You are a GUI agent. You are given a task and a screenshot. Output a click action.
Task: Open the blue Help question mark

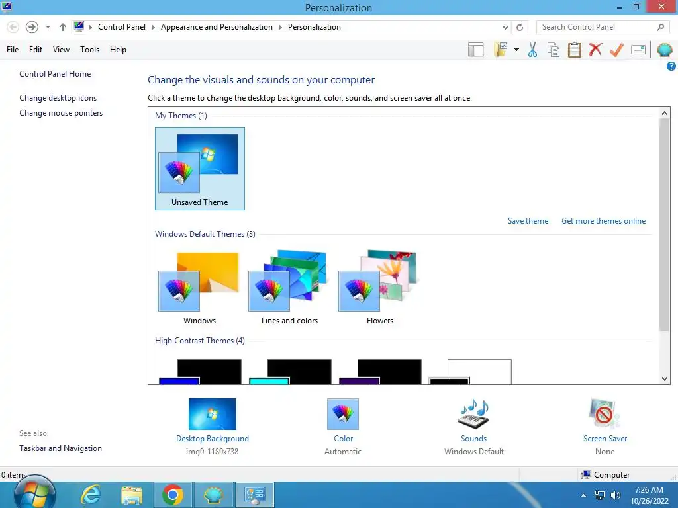point(671,66)
